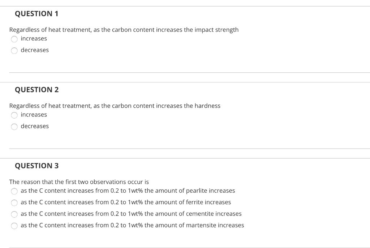Click the martensite answer text in Question 3

point(132,225)
